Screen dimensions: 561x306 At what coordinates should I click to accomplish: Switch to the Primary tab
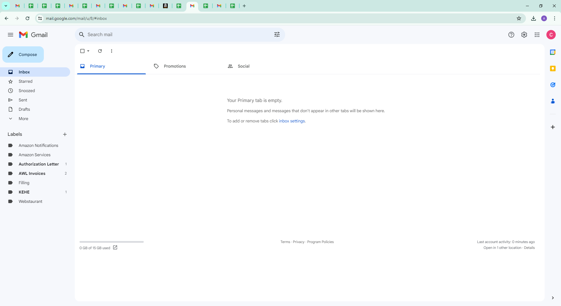(111, 66)
